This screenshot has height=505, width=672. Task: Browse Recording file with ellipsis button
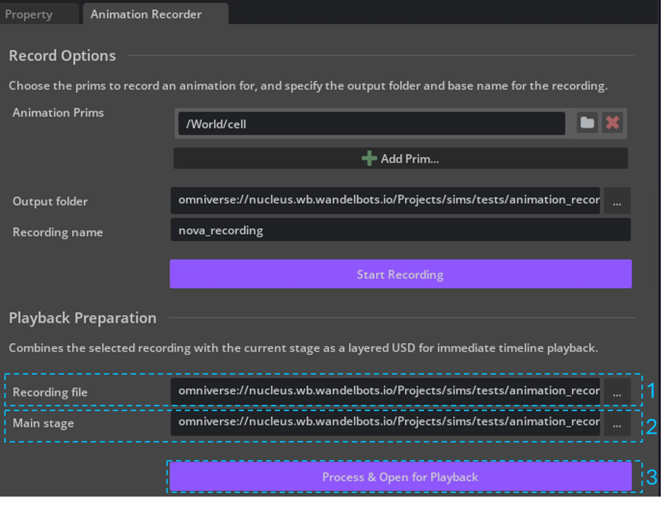click(x=617, y=392)
